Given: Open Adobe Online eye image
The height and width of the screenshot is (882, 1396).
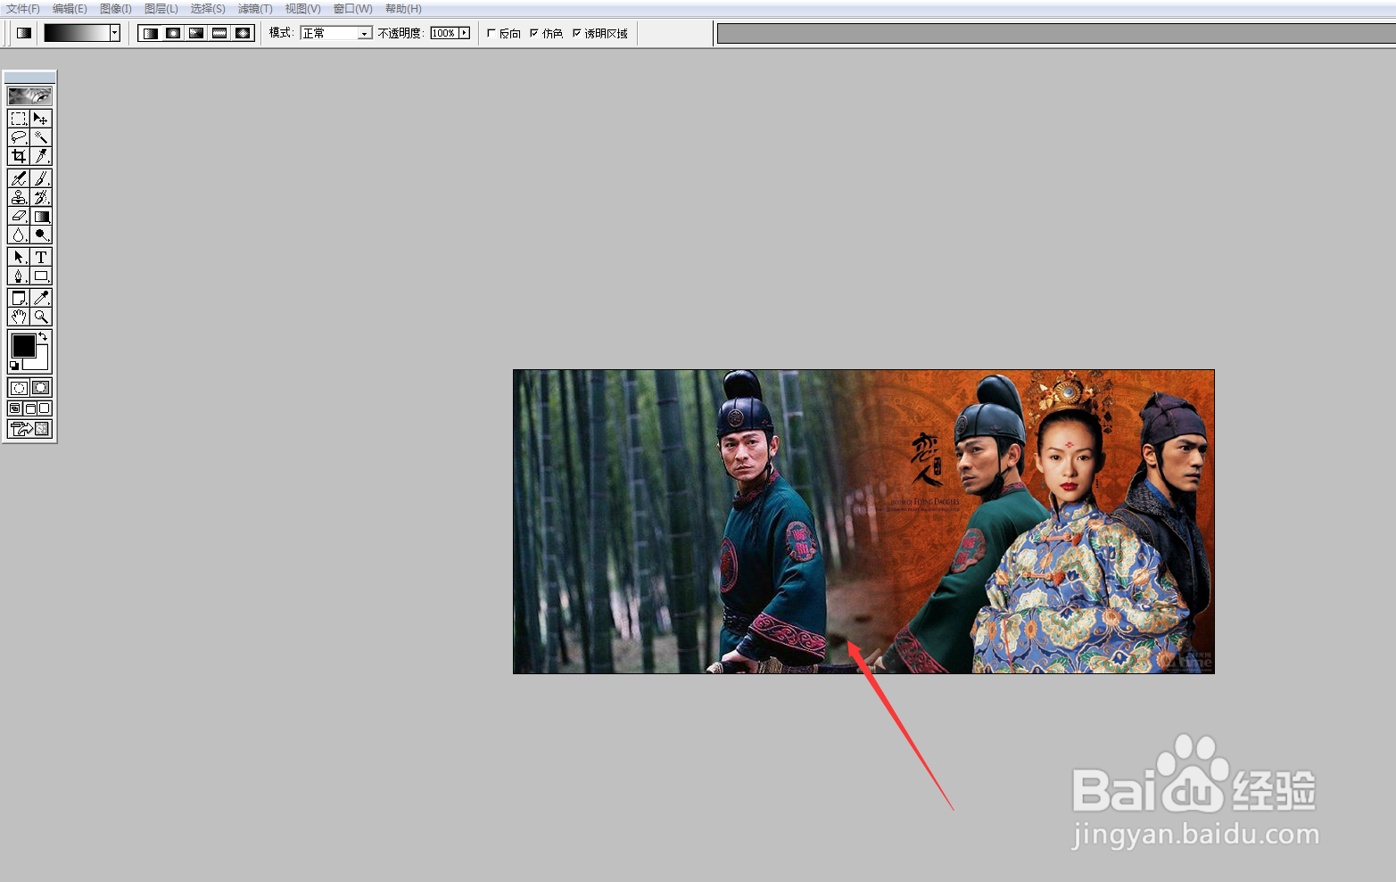Looking at the screenshot, I should pyautogui.click(x=29, y=95).
